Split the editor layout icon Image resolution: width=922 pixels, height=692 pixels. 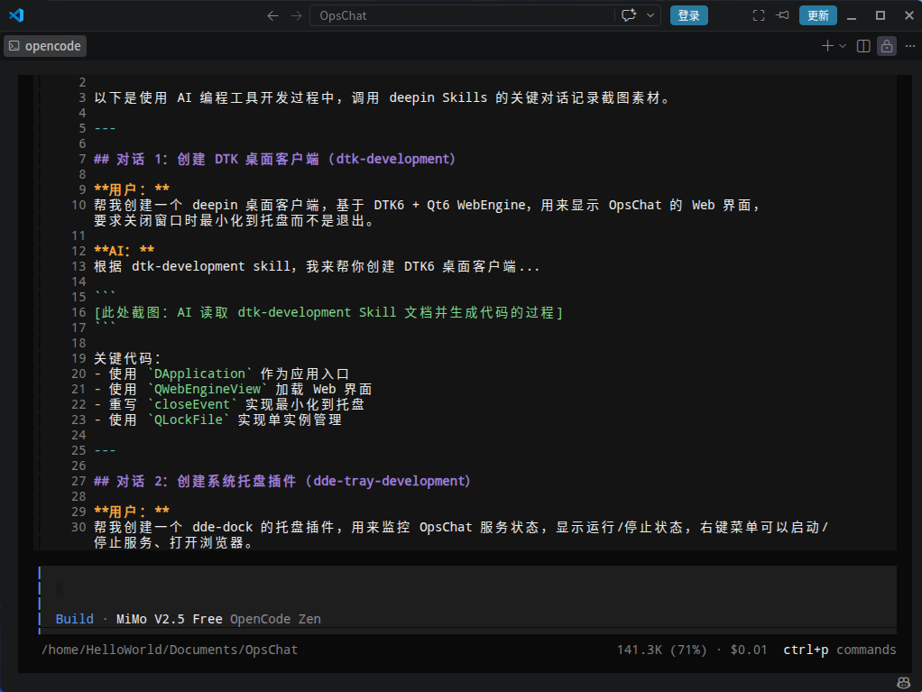tap(863, 46)
